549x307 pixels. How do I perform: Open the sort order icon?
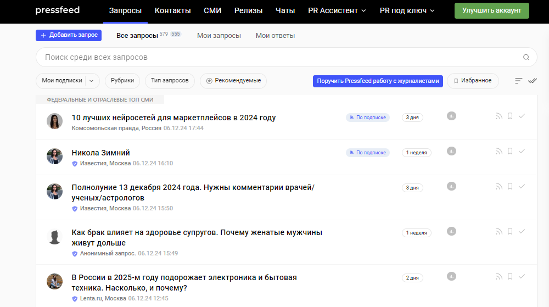tap(518, 81)
